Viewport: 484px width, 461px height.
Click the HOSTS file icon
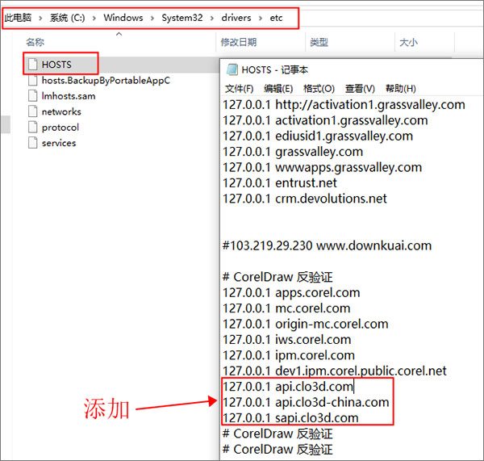32,65
